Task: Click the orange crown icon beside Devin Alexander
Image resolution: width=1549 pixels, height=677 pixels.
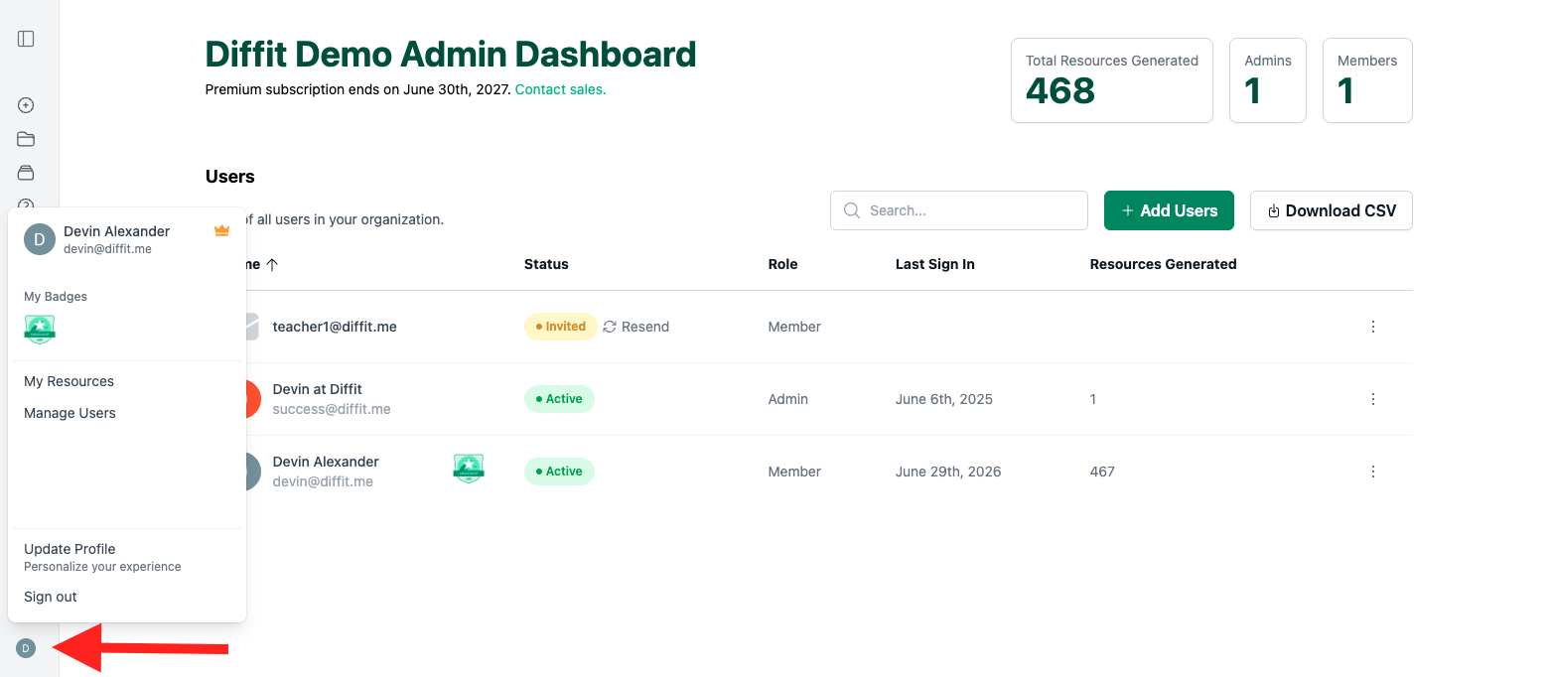Action: 221,230
